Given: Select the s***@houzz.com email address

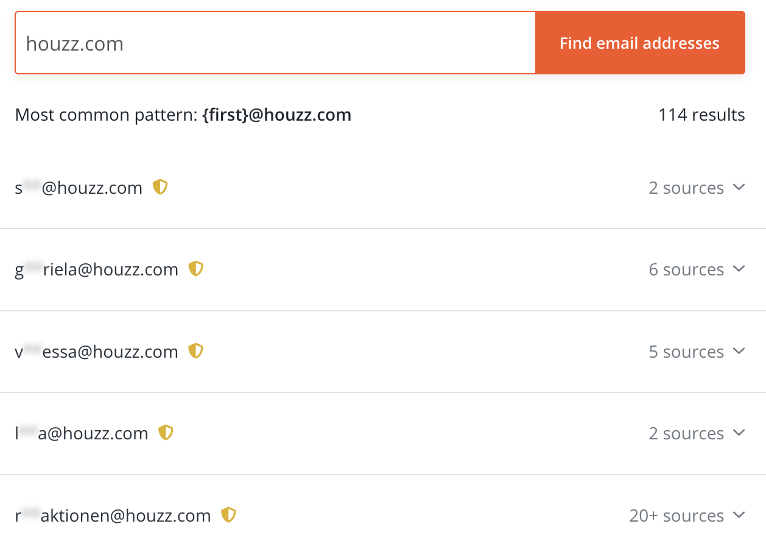Looking at the screenshot, I should [79, 188].
